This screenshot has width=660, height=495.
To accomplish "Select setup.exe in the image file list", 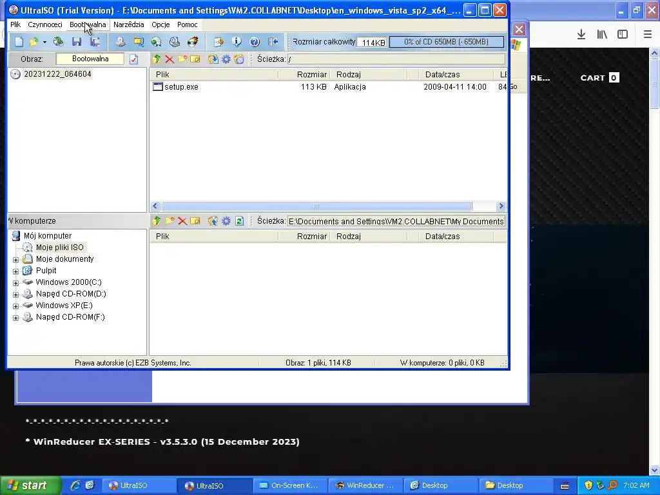I will pyautogui.click(x=181, y=87).
